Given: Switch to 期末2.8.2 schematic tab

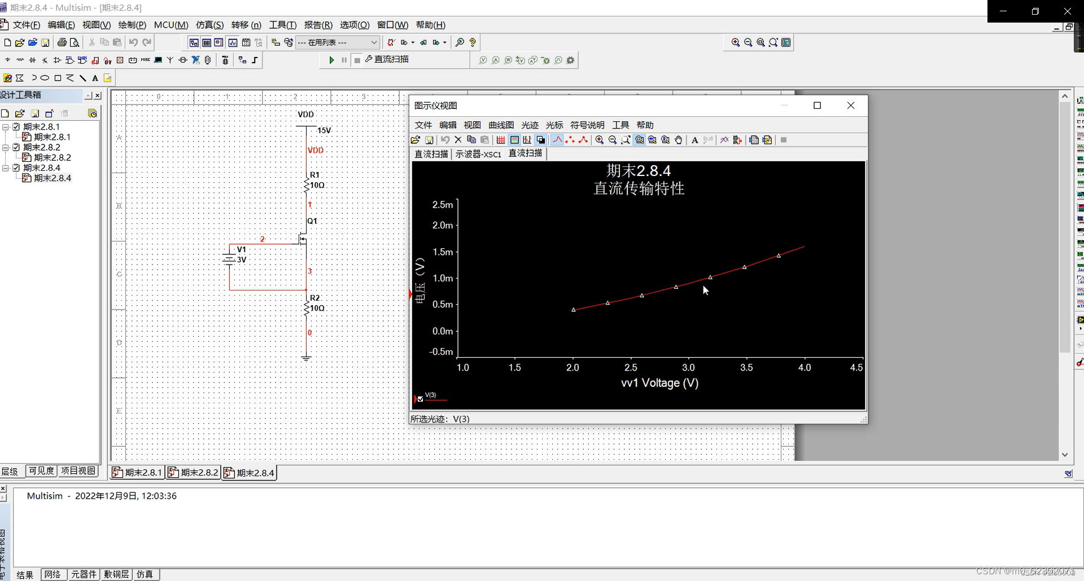Looking at the screenshot, I should coord(193,473).
